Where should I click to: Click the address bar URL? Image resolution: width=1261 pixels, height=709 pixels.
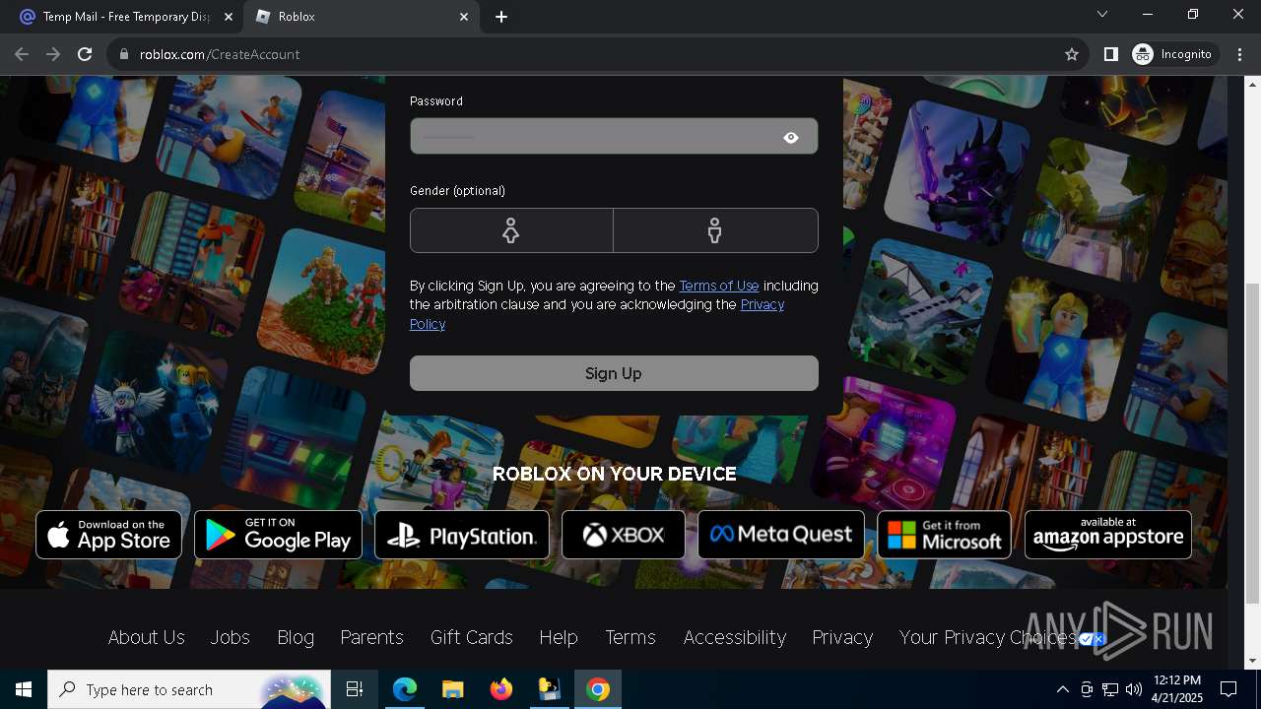[220, 54]
